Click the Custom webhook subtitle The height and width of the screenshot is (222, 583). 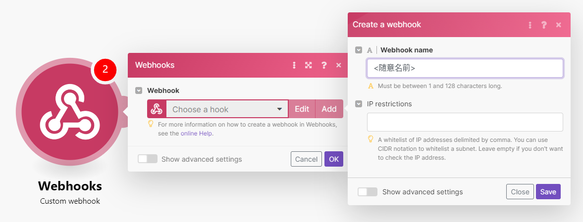coord(70,201)
